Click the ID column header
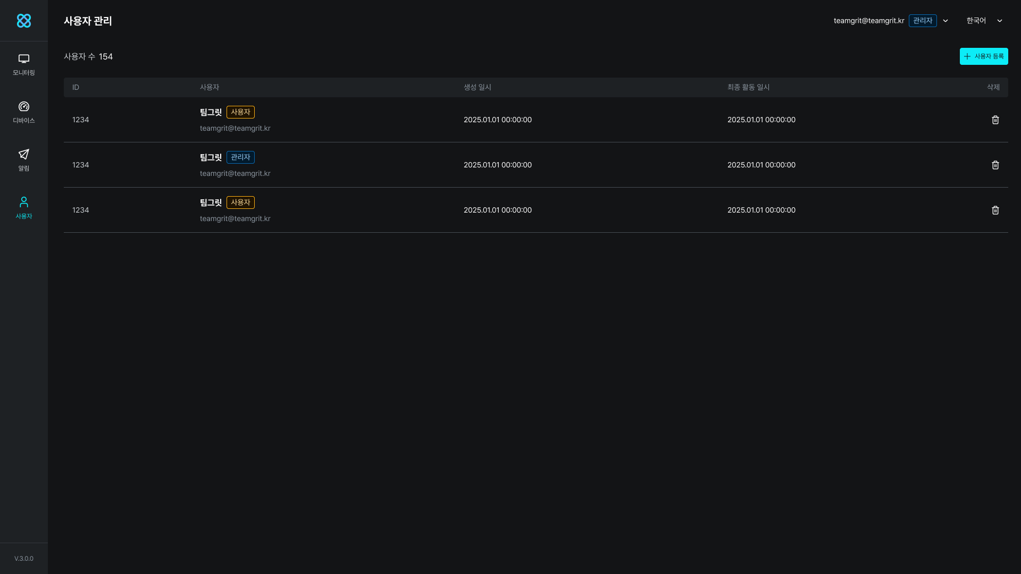Image resolution: width=1021 pixels, height=574 pixels. click(x=76, y=87)
